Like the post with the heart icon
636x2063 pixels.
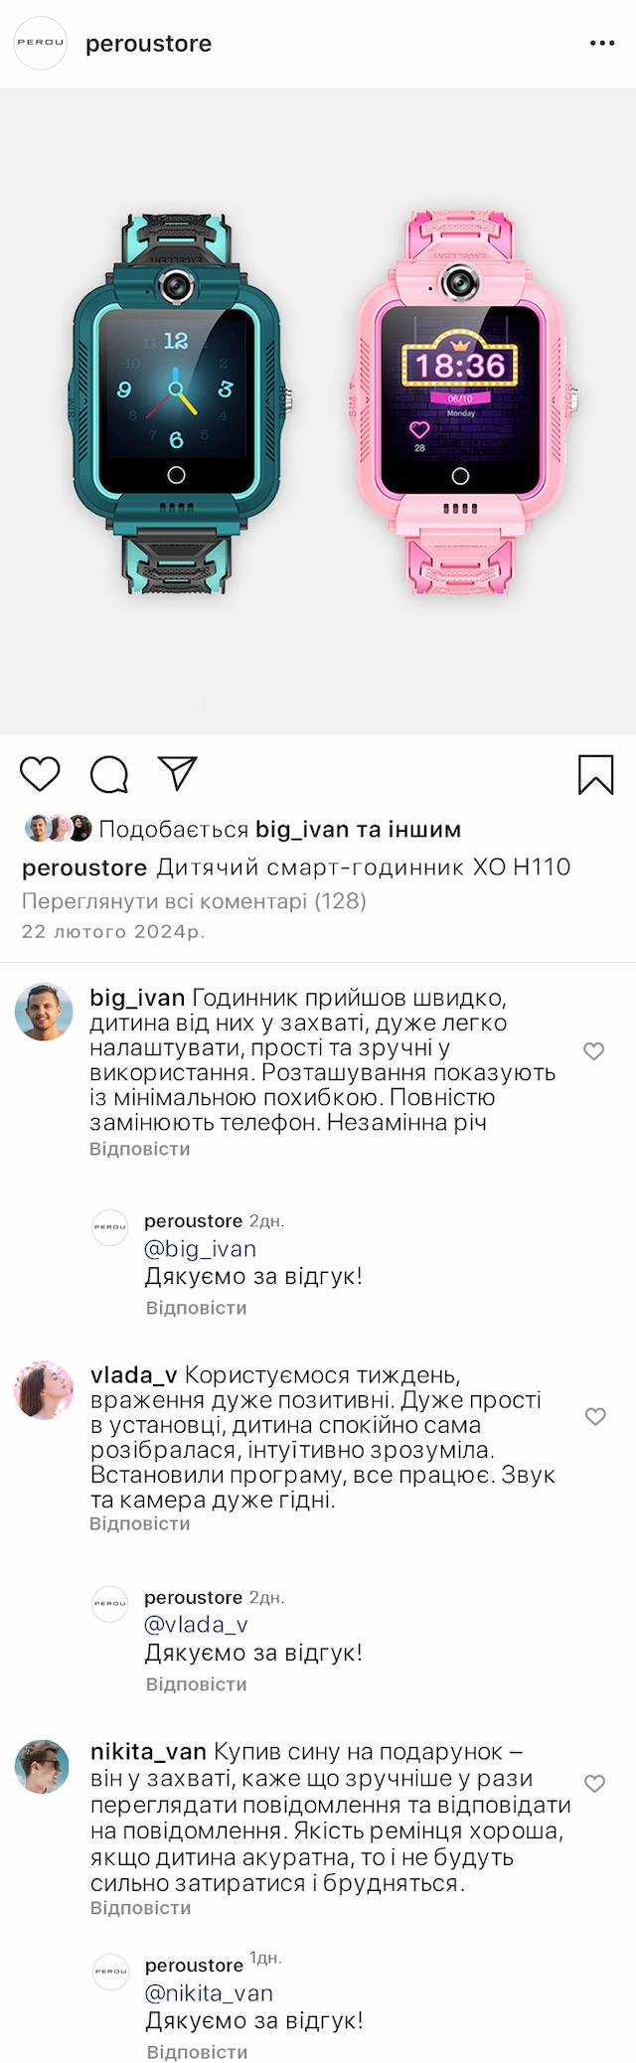[x=41, y=774]
